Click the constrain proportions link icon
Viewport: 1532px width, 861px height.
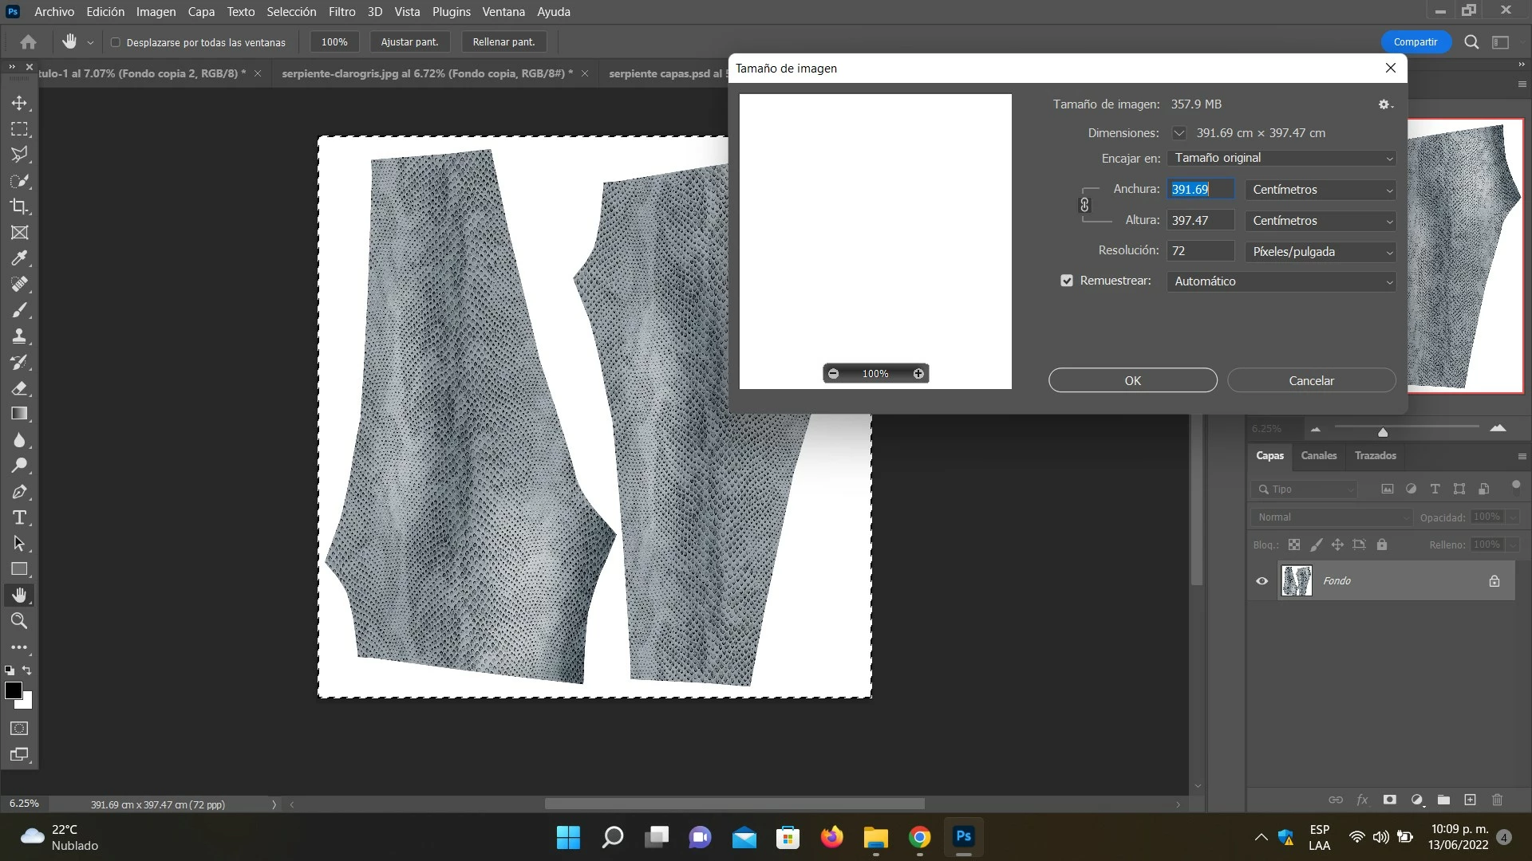click(1084, 205)
